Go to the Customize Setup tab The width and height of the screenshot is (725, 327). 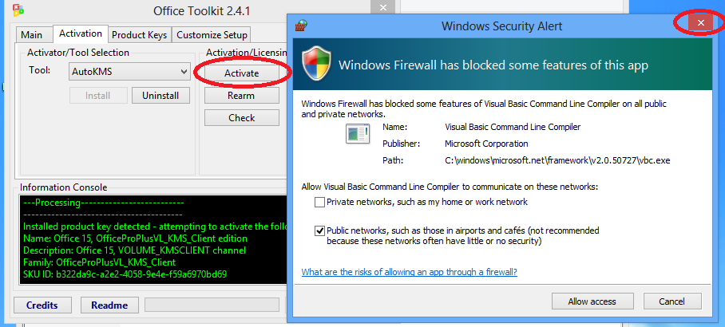(x=212, y=35)
